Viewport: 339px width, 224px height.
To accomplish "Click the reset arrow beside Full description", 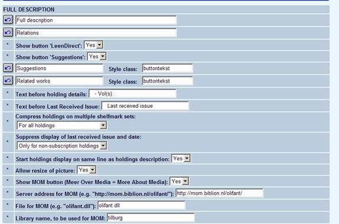I will click(x=8, y=20).
